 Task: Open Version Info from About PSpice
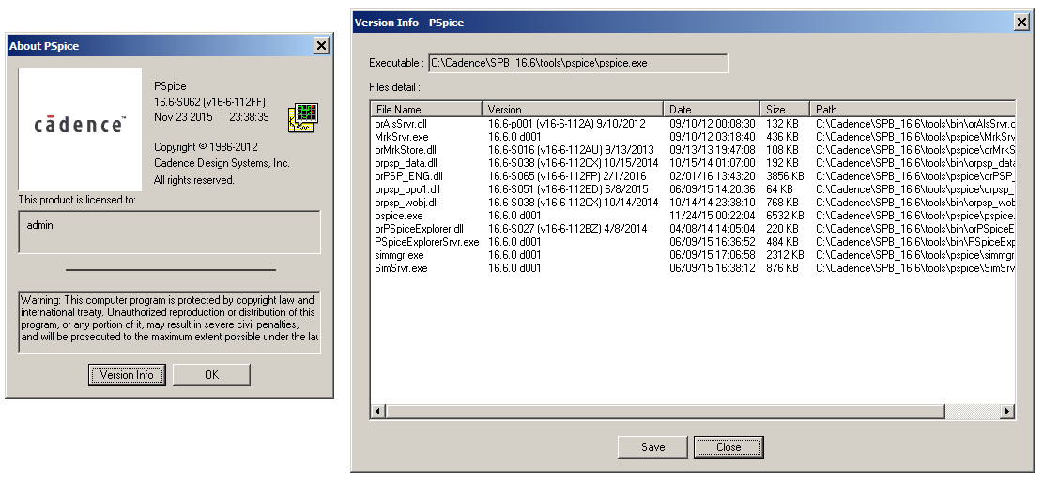(127, 375)
